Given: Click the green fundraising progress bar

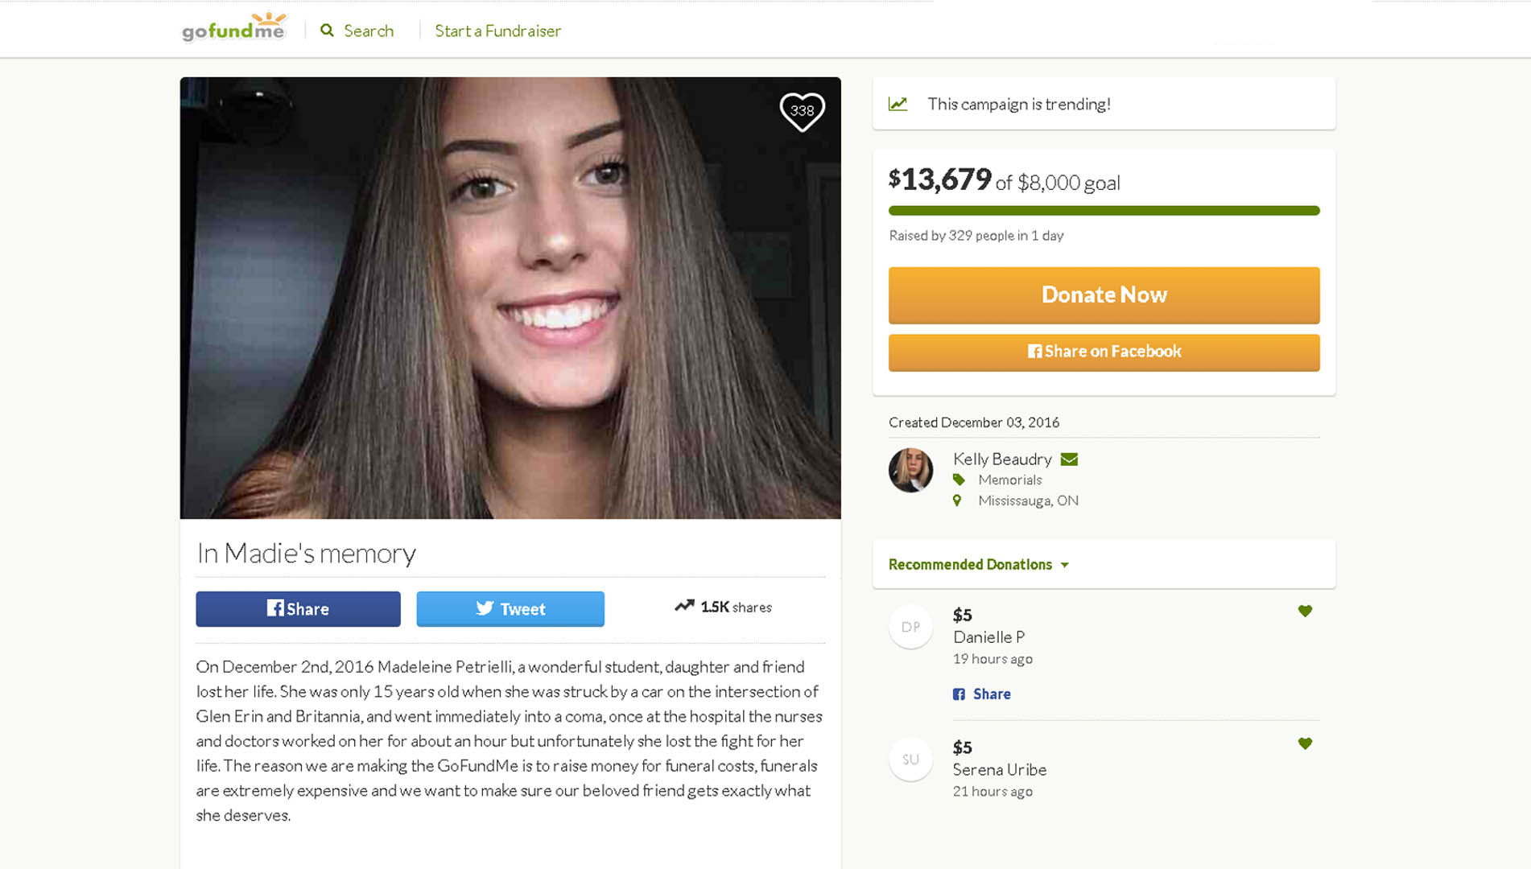Looking at the screenshot, I should click(1104, 211).
